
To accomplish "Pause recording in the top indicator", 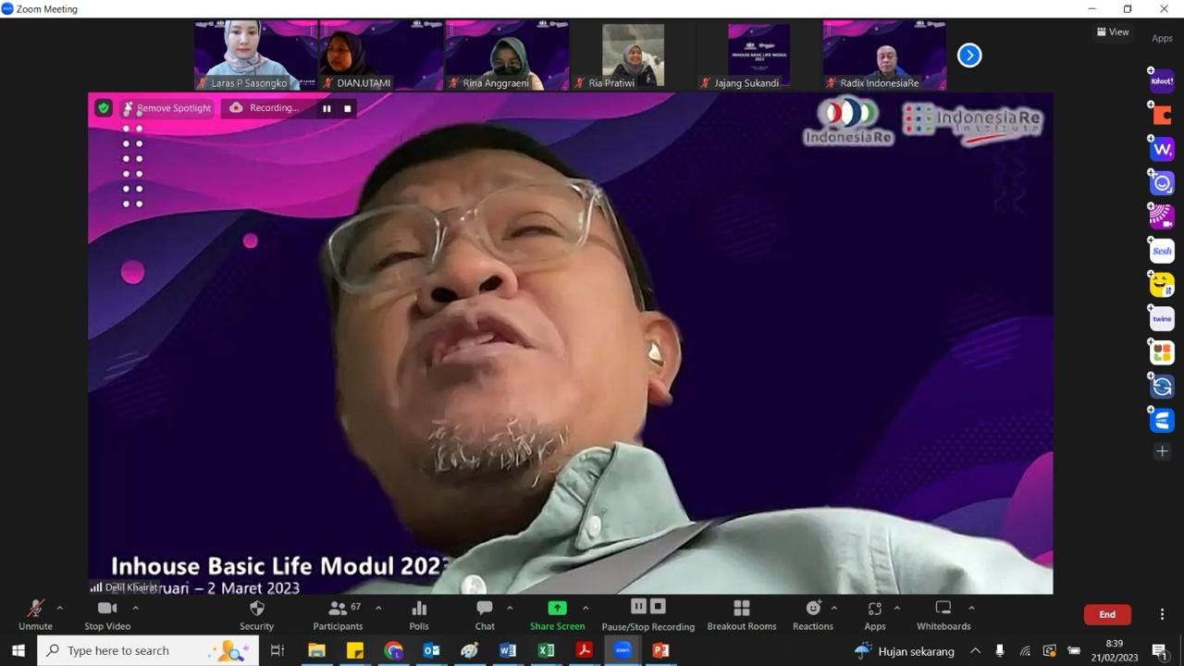I will tap(327, 108).
